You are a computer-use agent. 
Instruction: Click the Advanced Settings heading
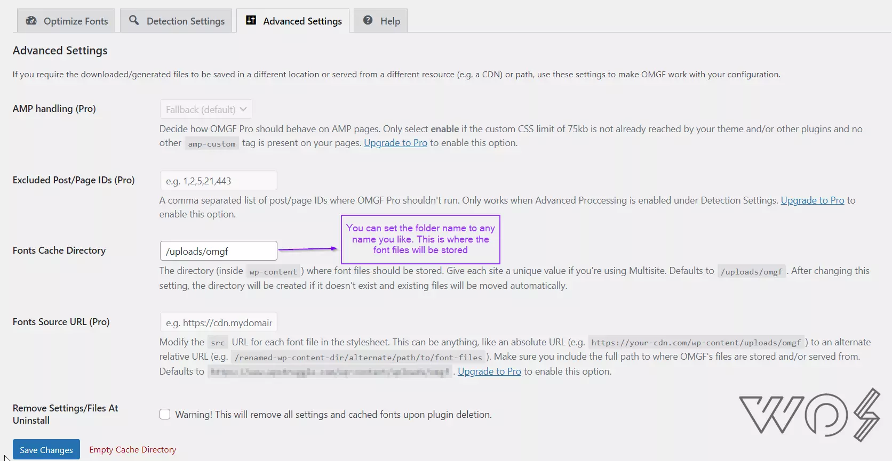pyautogui.click(x=60, y=51)
